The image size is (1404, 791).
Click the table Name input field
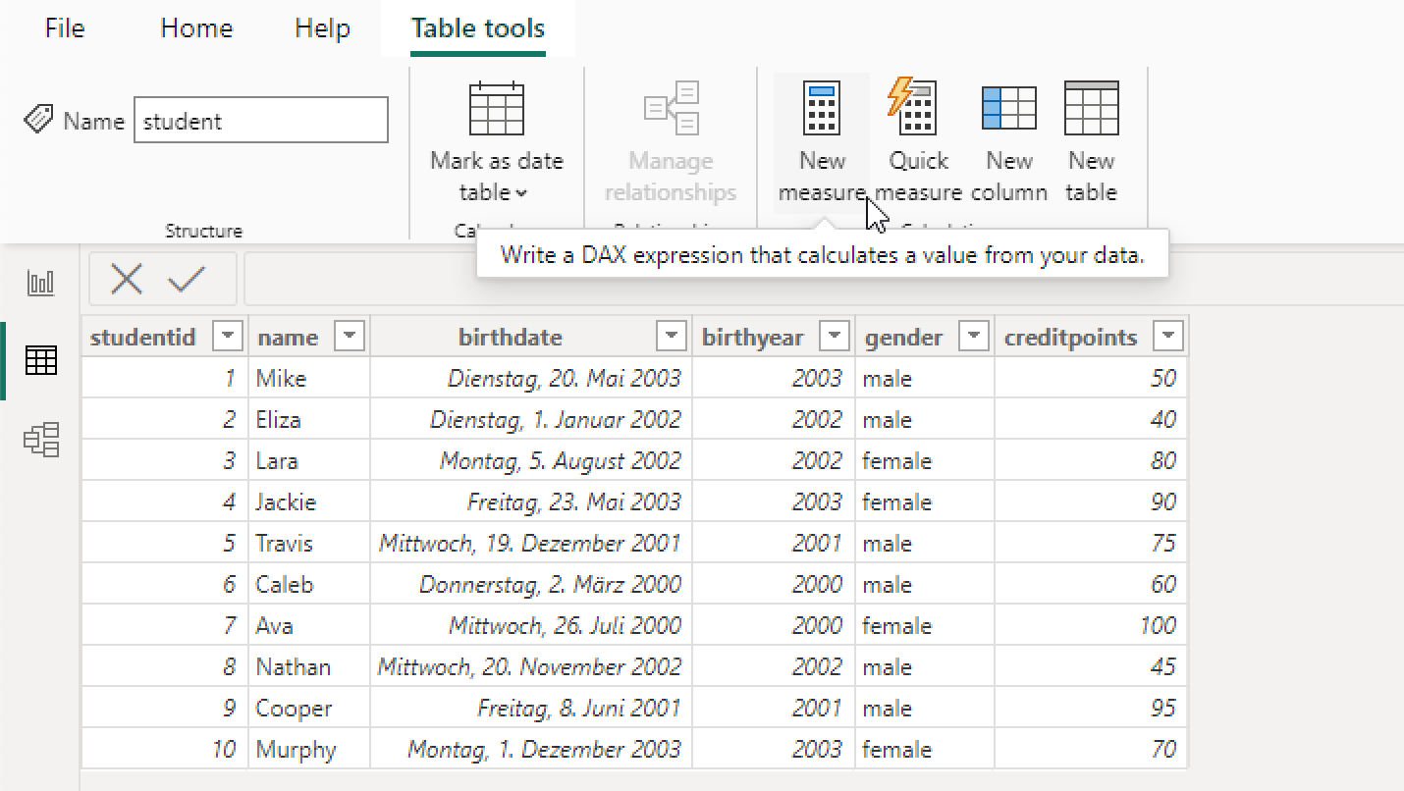[x=261, y=121]
